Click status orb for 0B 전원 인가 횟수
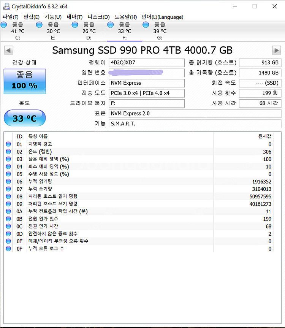The width and height of the screenshot is (285, 328). [8, 219]
